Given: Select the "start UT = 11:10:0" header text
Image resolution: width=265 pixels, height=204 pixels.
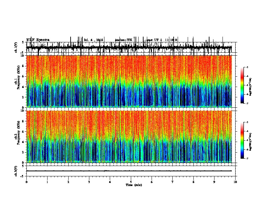Looking at the screenshot, I should pos(162,40).
